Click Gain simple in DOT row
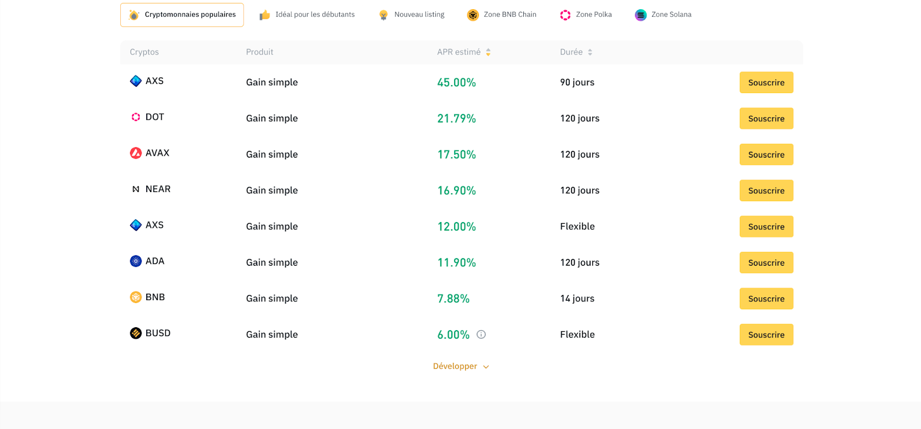921x429 pixels. [x=272, y=118]
